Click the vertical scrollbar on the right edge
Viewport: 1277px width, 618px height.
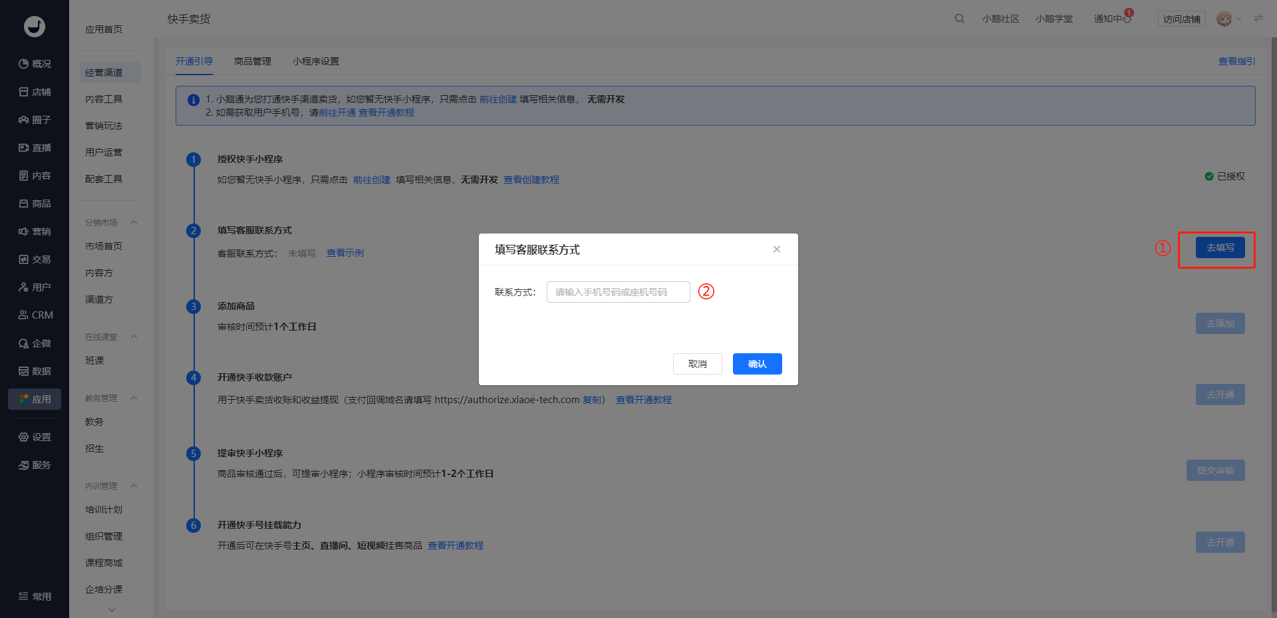[x=1273, y=326]
